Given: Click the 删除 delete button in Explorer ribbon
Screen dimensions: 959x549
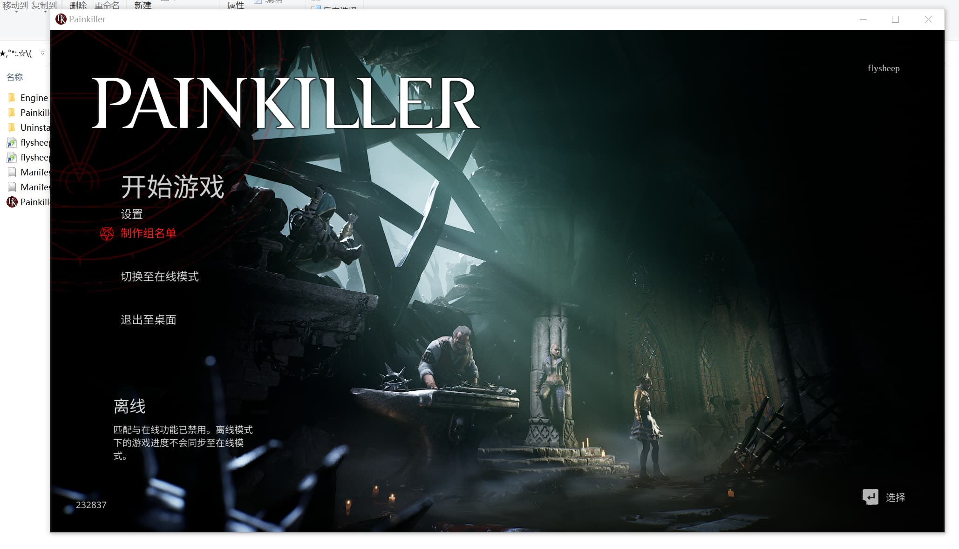Looking at the screenshot, I should [78, 5].
